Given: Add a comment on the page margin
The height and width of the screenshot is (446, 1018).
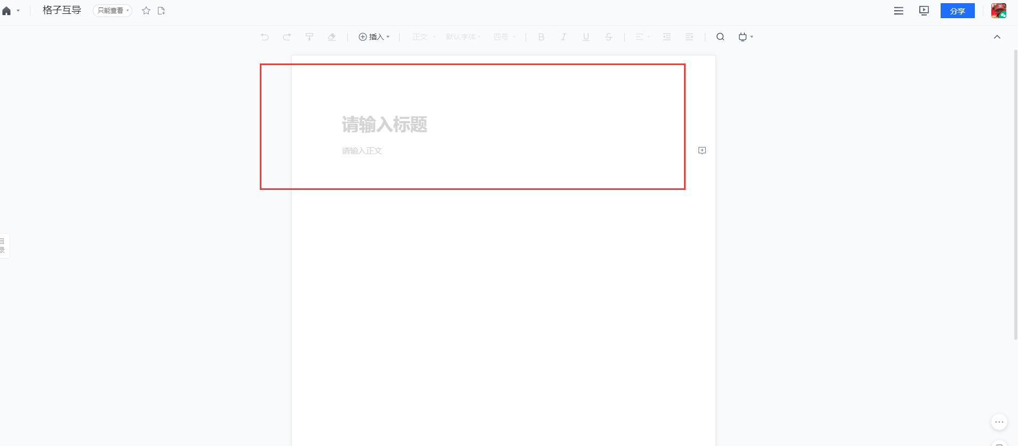Looking at the screenshot, I should point(702,150).
